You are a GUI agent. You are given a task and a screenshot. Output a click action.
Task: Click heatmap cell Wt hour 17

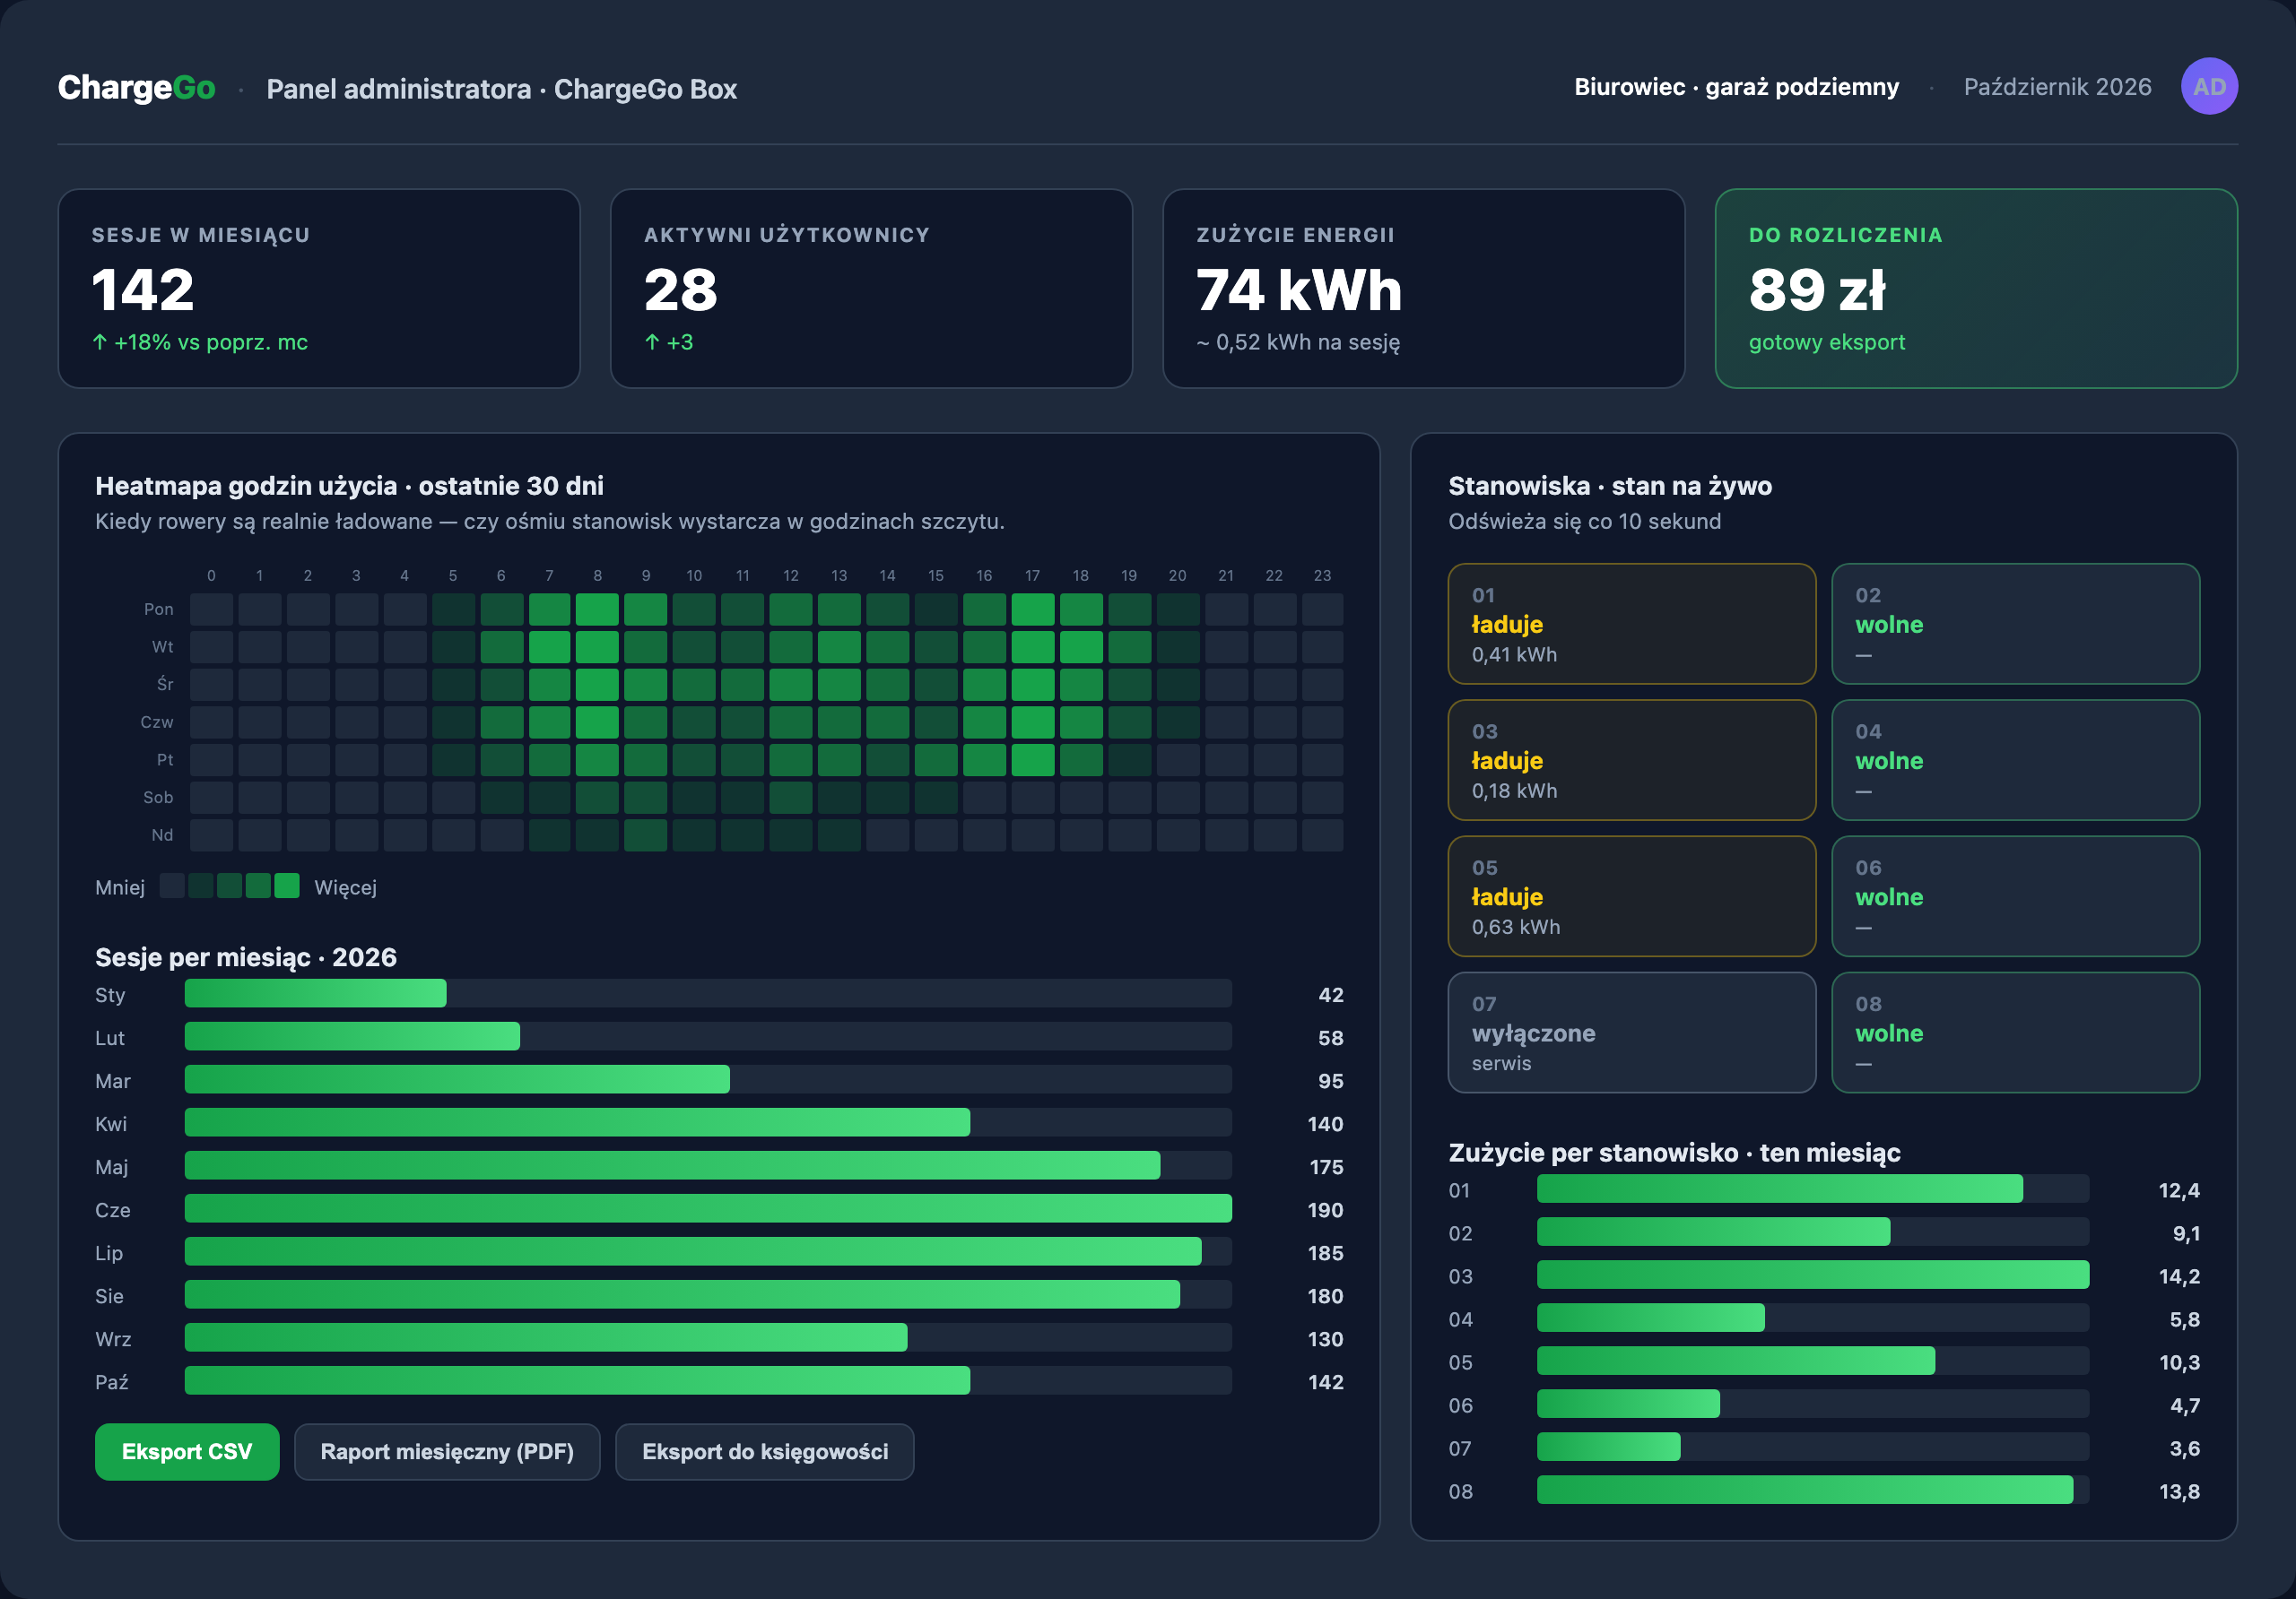click(1032, 646)
